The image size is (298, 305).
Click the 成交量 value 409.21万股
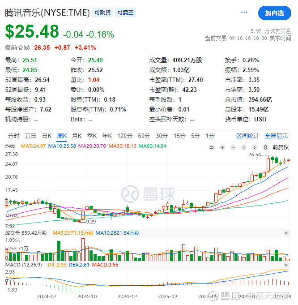click(187, 60)
